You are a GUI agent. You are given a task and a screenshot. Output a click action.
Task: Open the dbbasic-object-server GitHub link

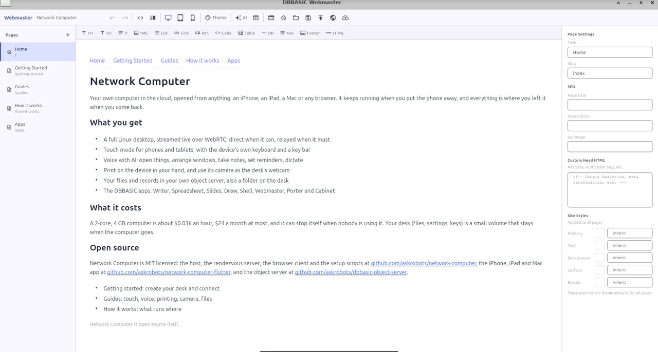[x=351, y=272]
